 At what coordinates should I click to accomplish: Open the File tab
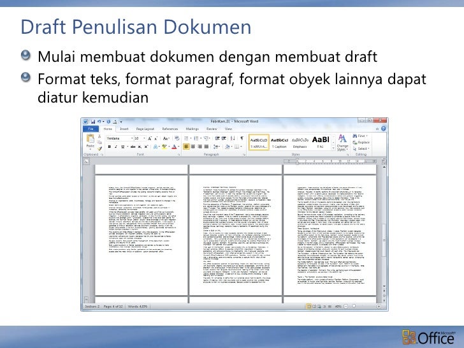point(91,129)
